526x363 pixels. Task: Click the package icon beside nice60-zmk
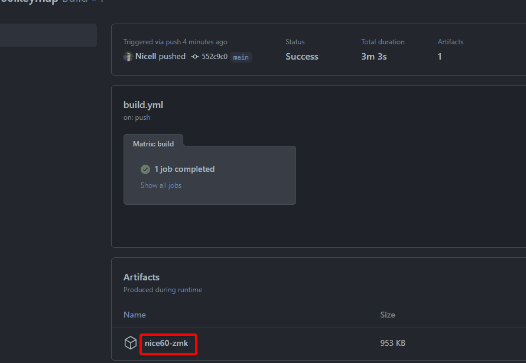[130, 343]
